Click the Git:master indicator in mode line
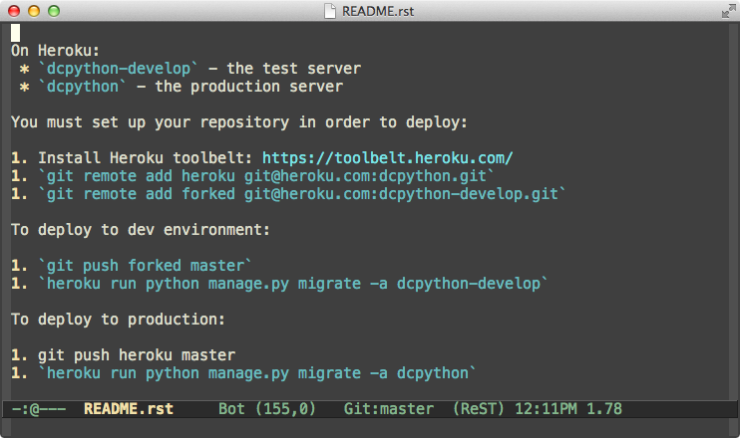The height and width of the screenshot is (438, 740). tap(388, 409)
